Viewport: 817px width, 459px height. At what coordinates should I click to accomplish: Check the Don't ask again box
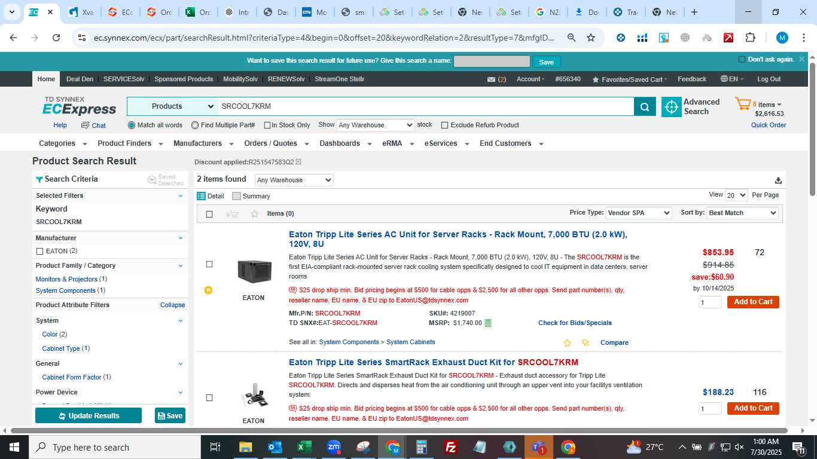click(742, 60)
